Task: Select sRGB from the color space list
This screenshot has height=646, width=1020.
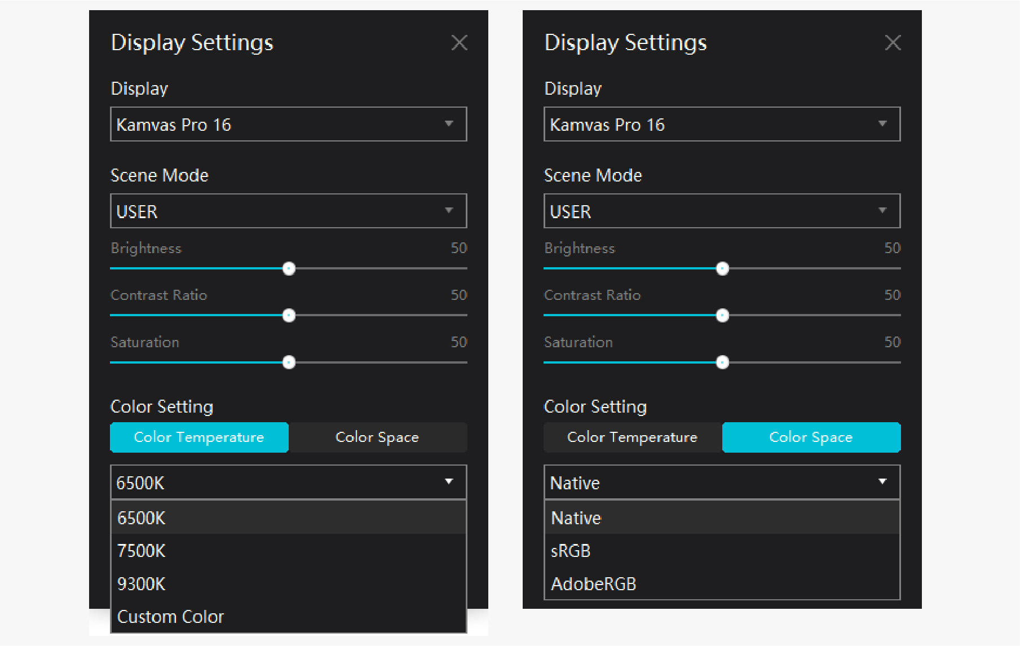Action: click(x=722, y=551)
